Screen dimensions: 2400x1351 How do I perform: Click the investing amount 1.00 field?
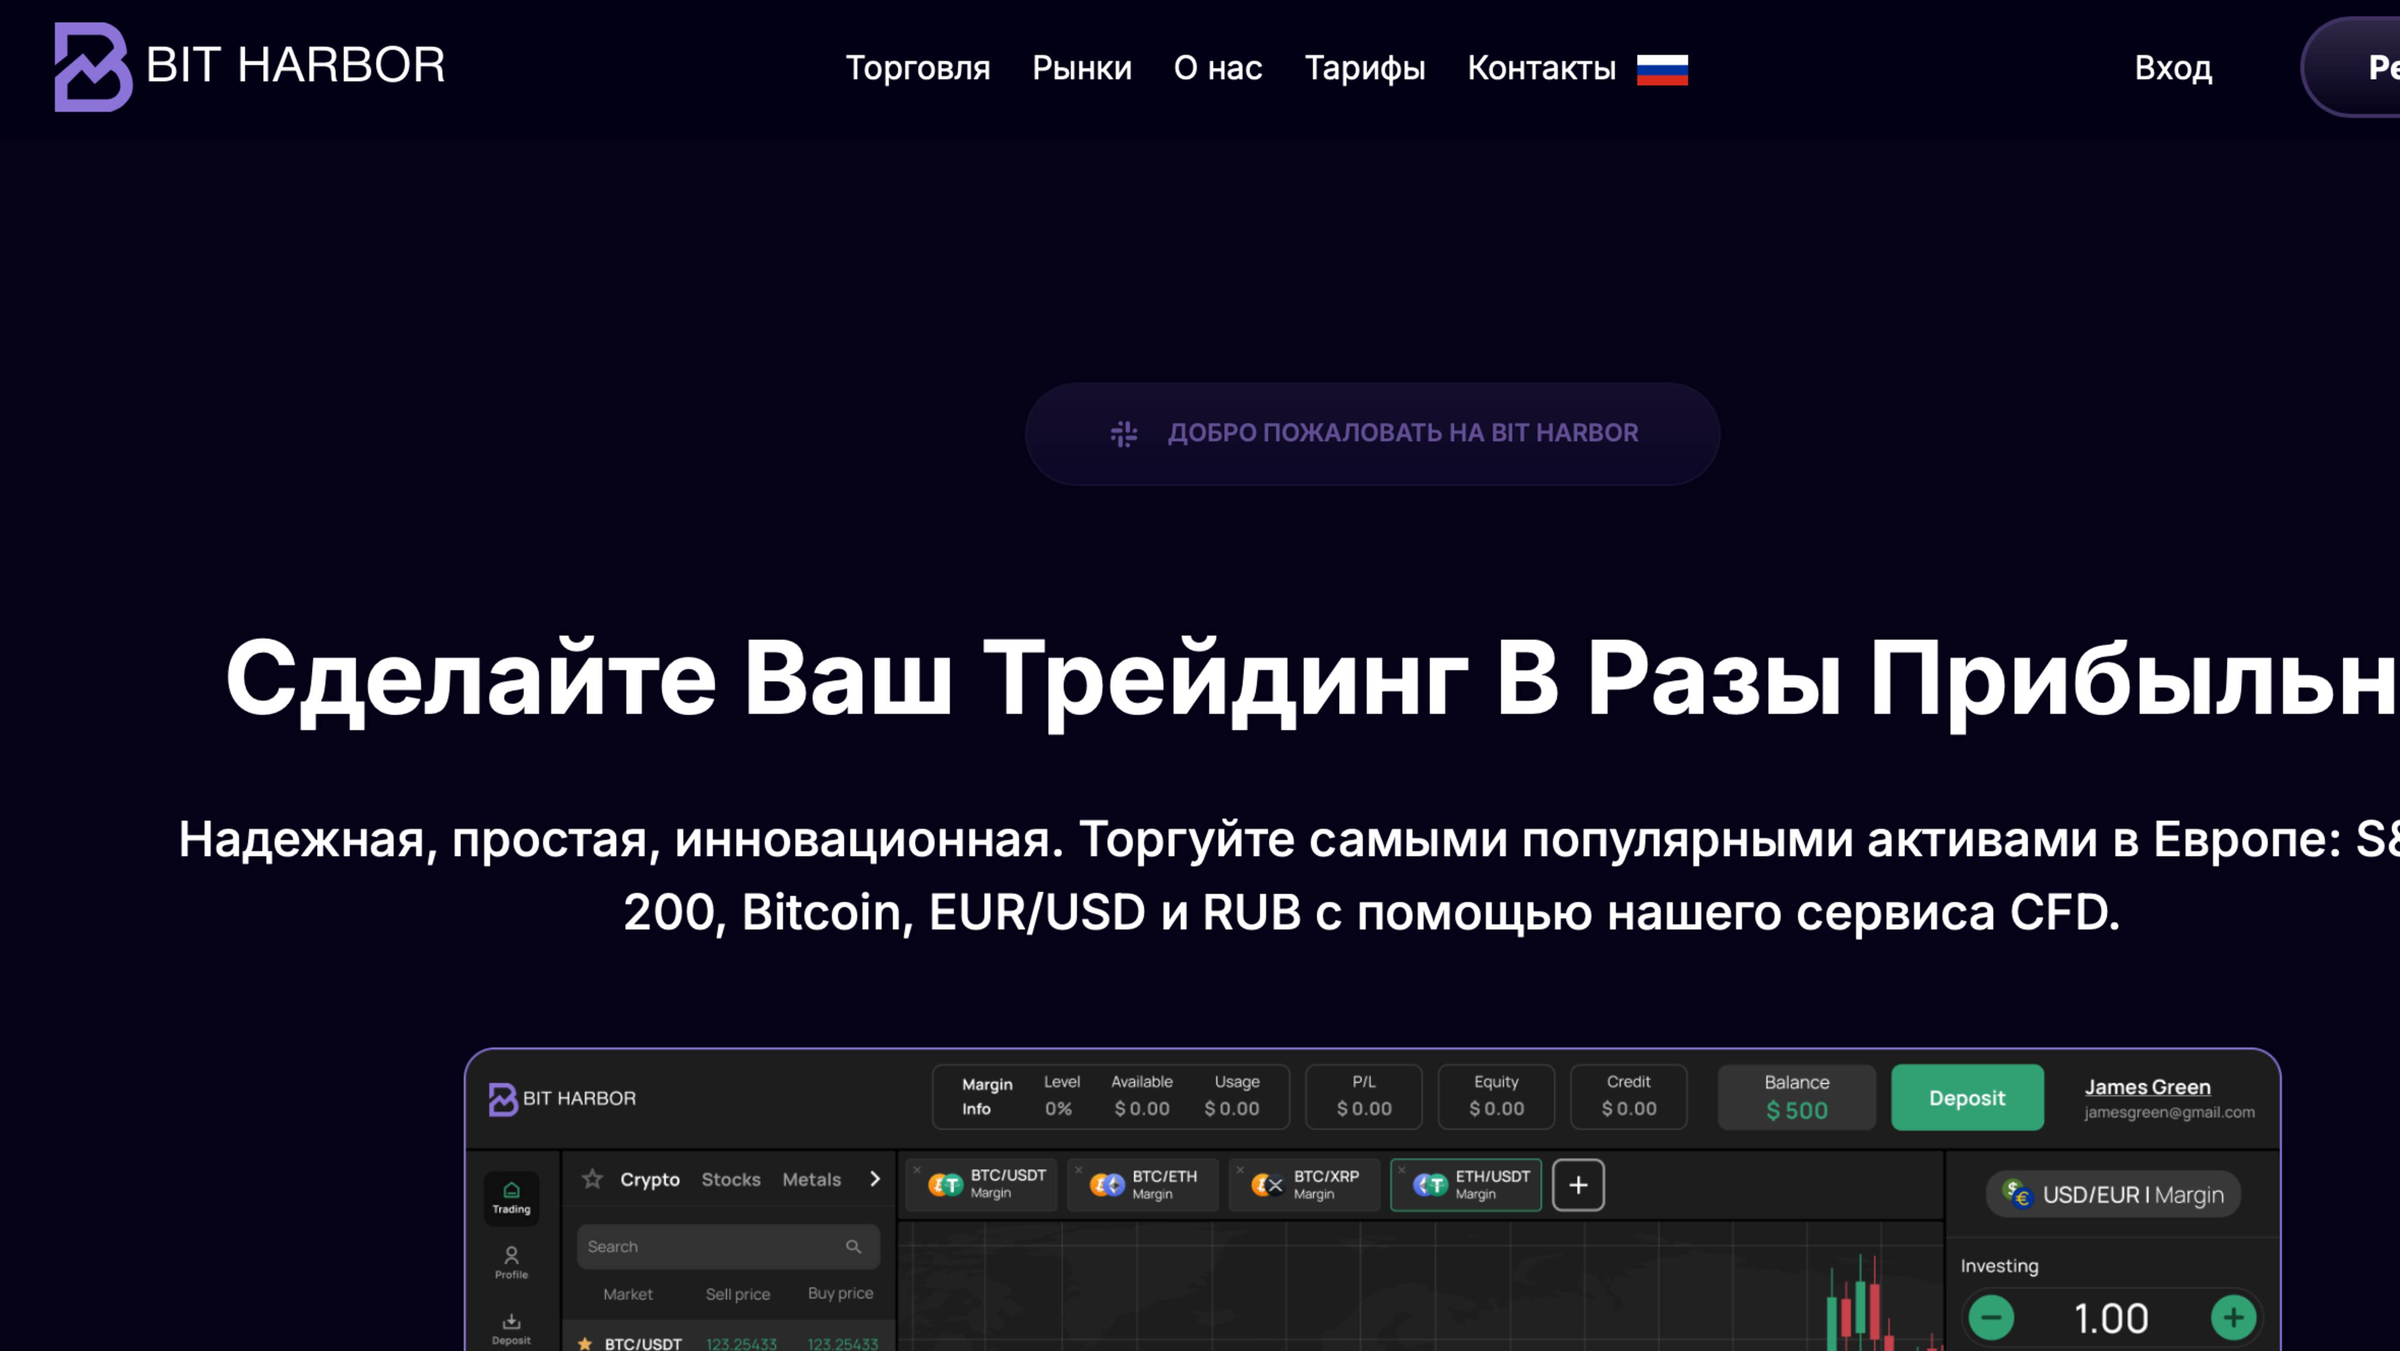click(2111, 1317)
